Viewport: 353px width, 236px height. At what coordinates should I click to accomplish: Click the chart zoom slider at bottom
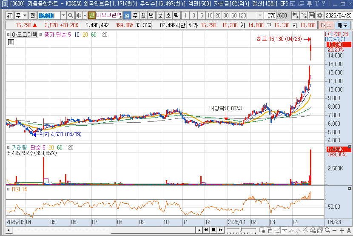241,230
